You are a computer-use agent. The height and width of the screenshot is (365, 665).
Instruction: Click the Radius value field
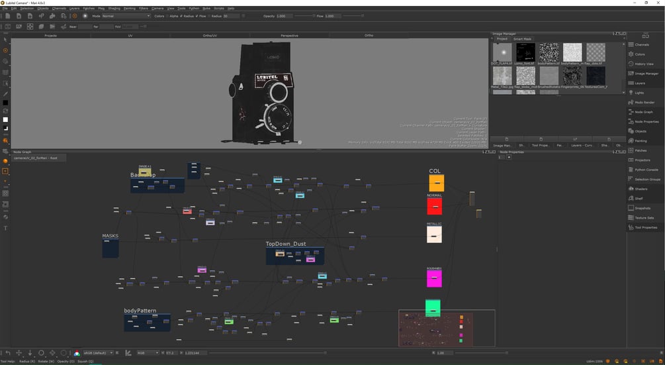(x=232, y=16)
